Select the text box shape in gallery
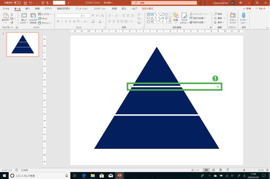Viewport: 270px width, 179px height. [148, 14]
